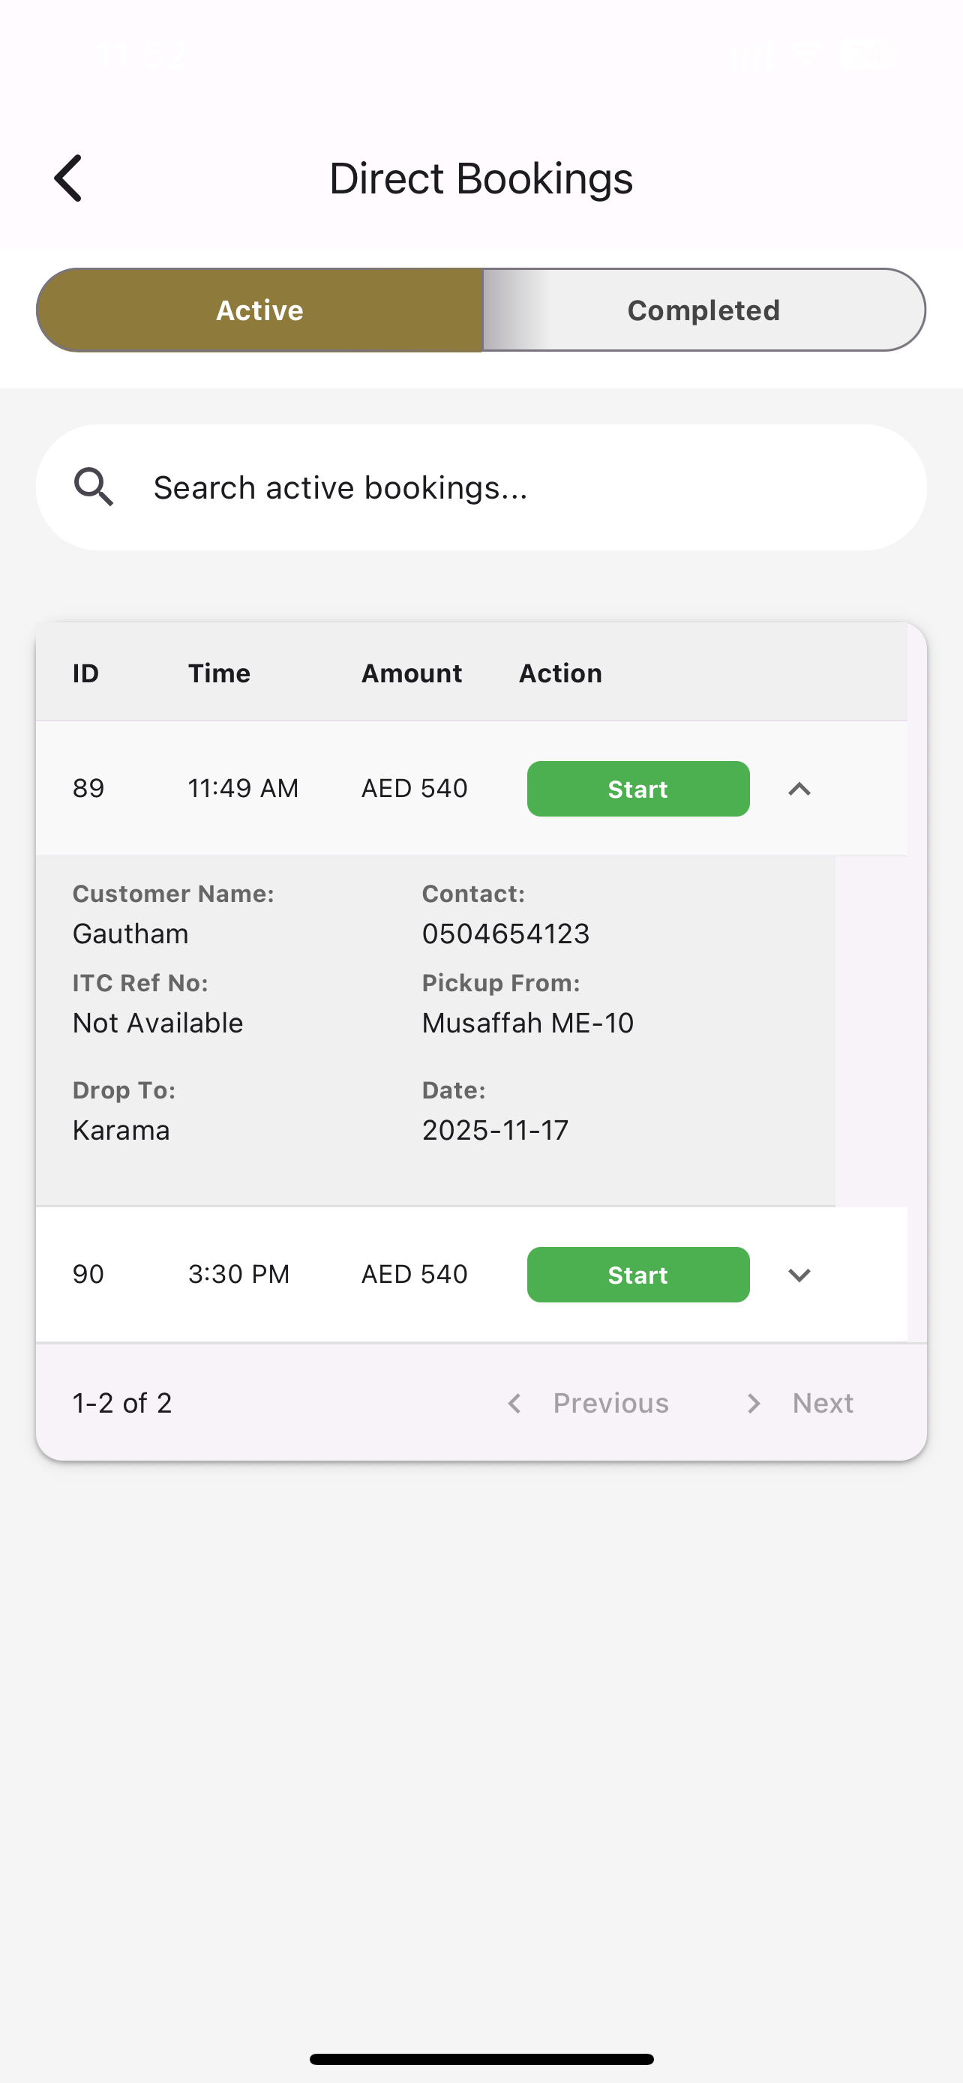Screen dimensions: 963x2083
Task: Start booking 90
Action: click(x=638, y=1275)
